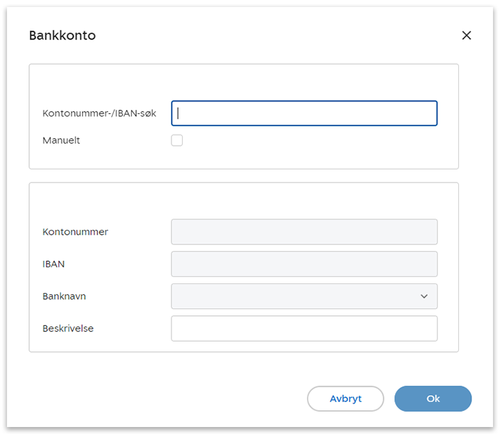Click into the Kontonummer input field

coord(304,232)
